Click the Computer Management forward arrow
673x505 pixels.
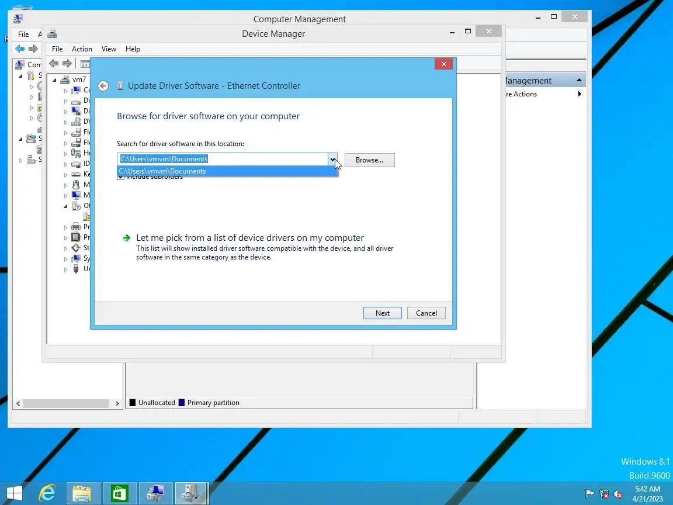33,49
